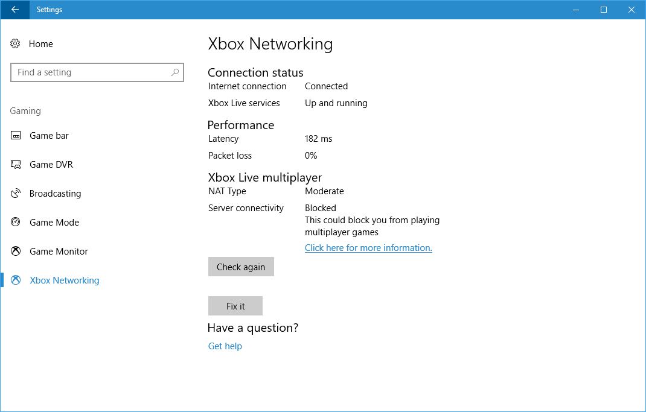Click the Game DVR icon
Image resolution: width=646 pixels, height=412 pixels.
[16, 165]
